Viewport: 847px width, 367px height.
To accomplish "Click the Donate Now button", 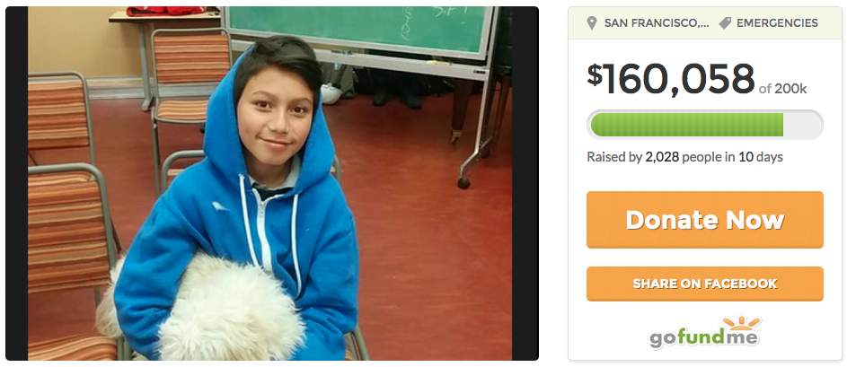I will click(705, 220).
